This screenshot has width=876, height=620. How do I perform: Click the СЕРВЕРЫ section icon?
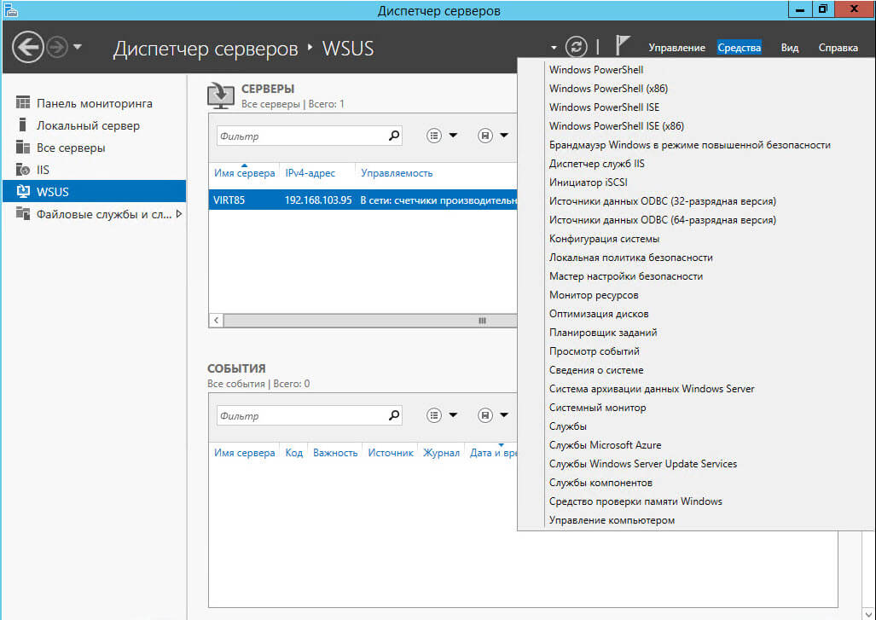click(x=221, y=96)
